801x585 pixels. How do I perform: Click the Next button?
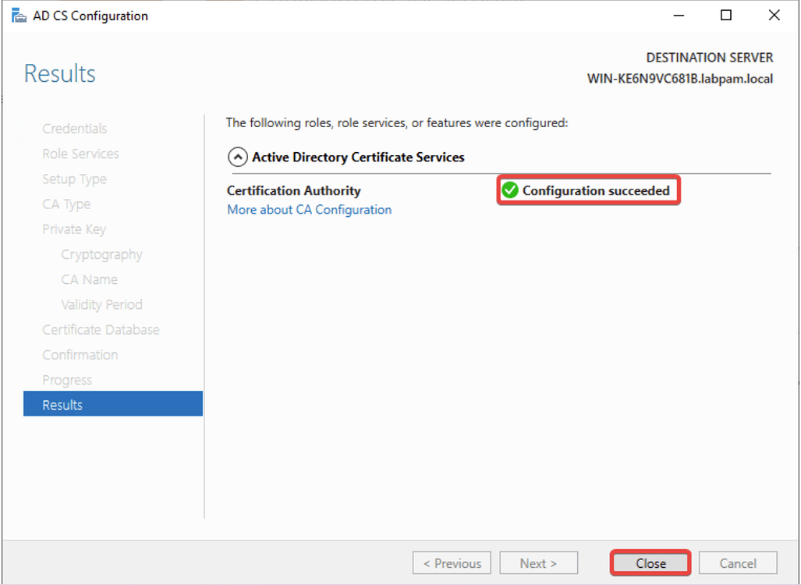tap(538, 562)
